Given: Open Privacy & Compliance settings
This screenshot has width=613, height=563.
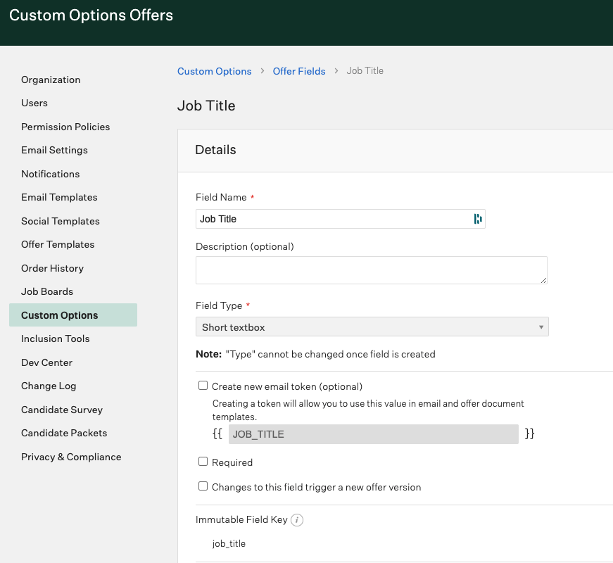Looking at the screenshot, I should pyautogui.click(x=71, y=457).
